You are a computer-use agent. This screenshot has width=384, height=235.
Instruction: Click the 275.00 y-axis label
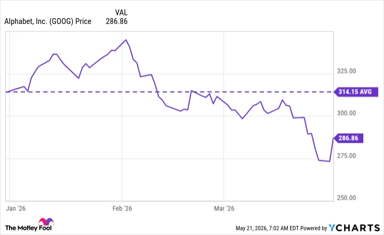(x=346, y=156)
